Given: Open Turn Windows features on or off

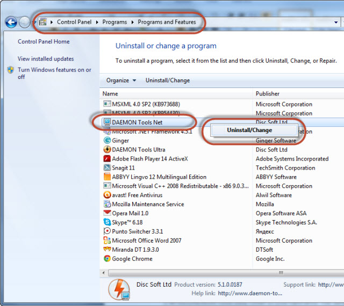Looking at the screenshot, I should (x=54, y=73).
